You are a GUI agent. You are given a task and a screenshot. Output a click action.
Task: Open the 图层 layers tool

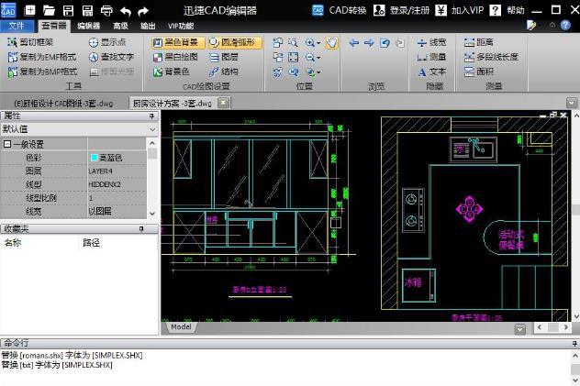click(223, 57)
